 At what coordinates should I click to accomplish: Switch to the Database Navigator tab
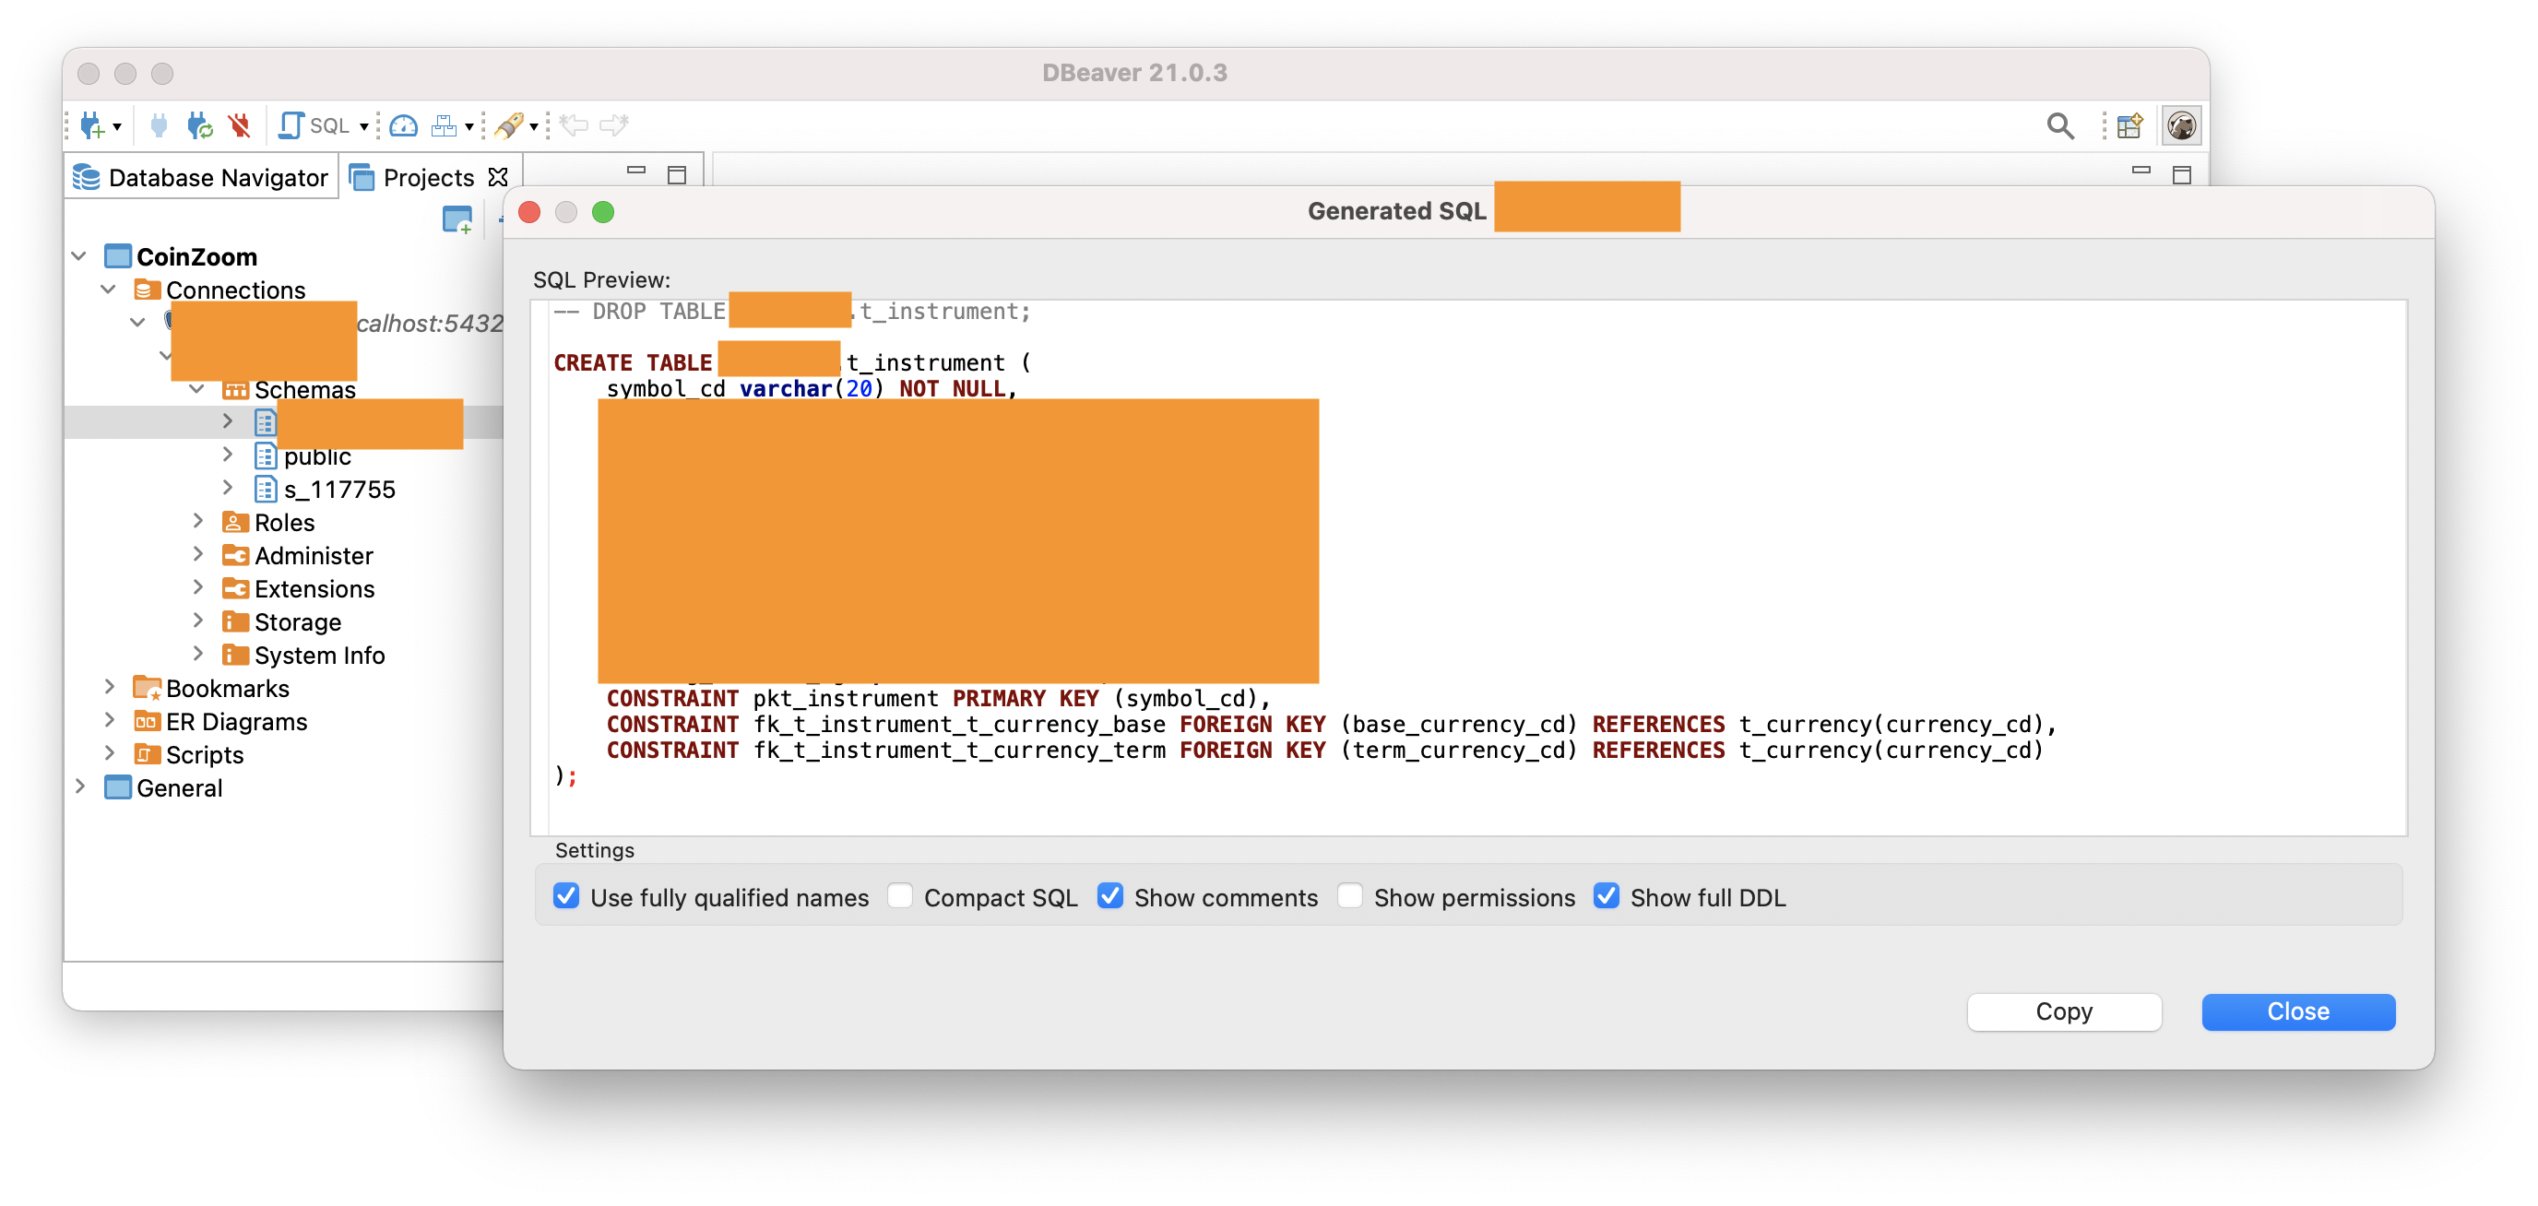[201, 177]
